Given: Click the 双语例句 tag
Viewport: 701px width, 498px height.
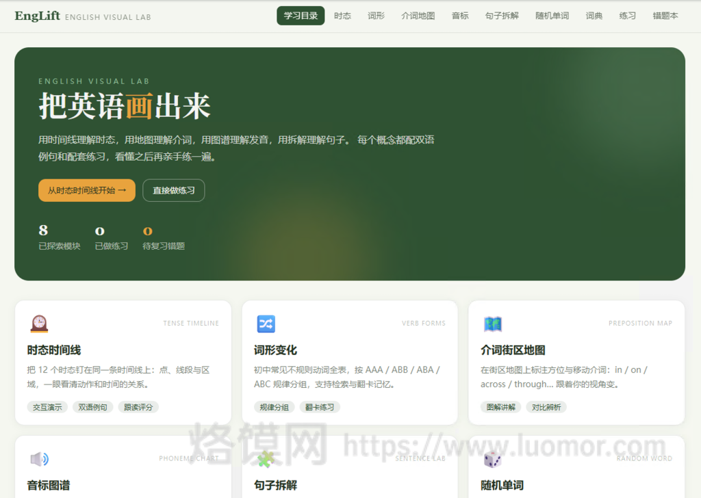Looking at the screenshot, I should tap(92, 407).
